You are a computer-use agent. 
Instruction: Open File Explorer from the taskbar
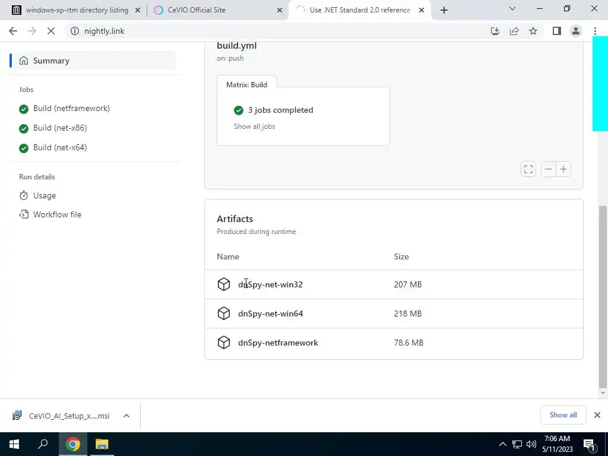pyautogui.click(x=102, y=444)
